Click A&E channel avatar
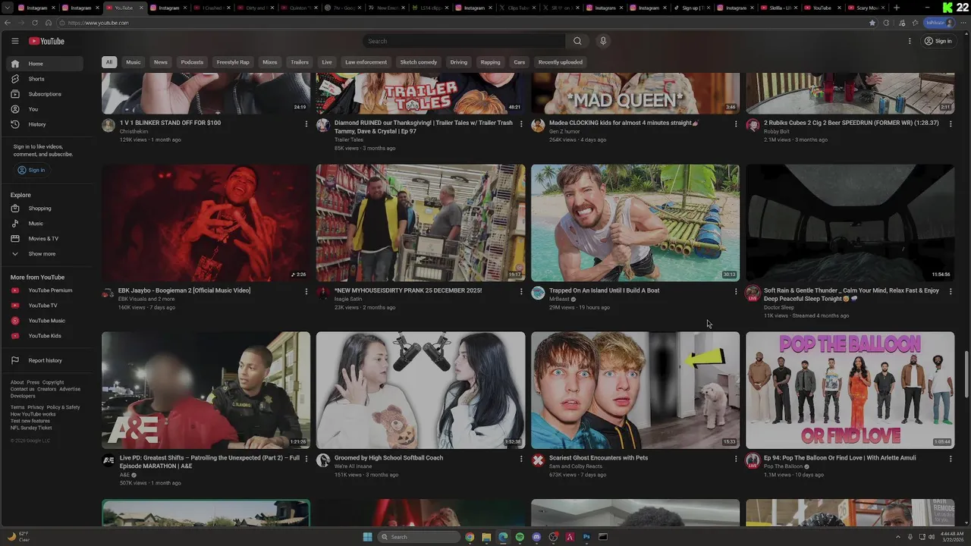 pyautogui.click(x=108, y=461)
